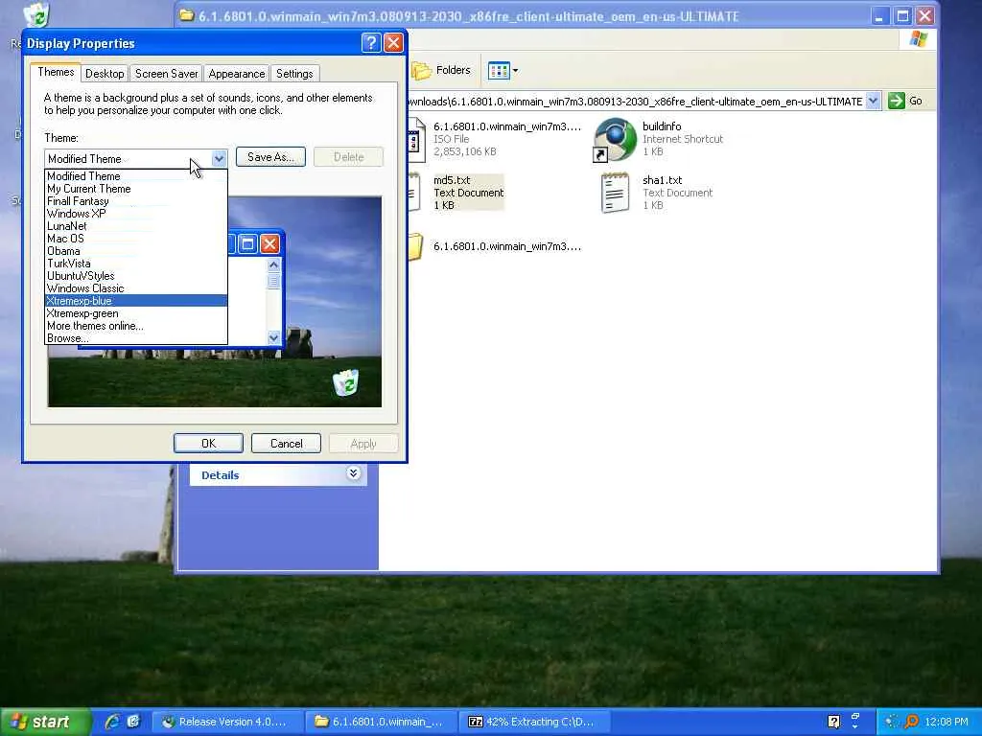Switch to the Screen Saver tab
Screen dimensions: 982x736
tap(166, 73)
